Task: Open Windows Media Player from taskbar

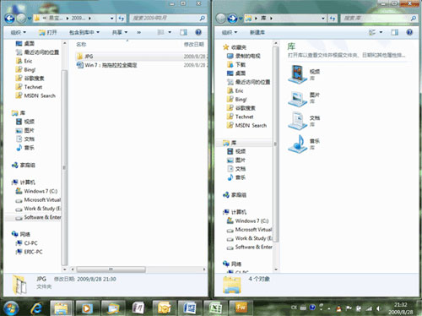Action: (86, 308)
